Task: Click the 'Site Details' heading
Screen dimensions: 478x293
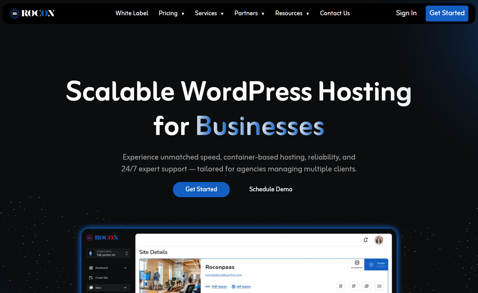Action: coord(153,252)
